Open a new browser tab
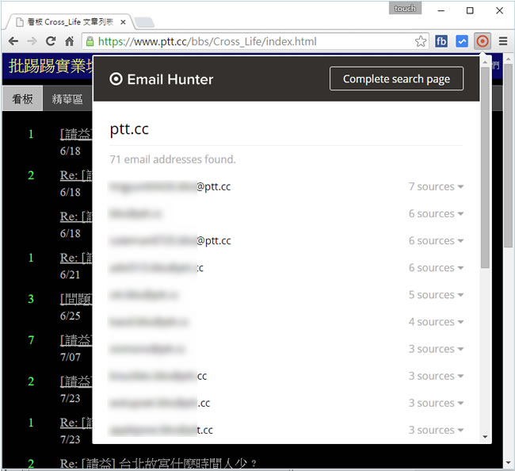This screenshot has width=515, height=471. pyautogui.click(x=144, y=21)
